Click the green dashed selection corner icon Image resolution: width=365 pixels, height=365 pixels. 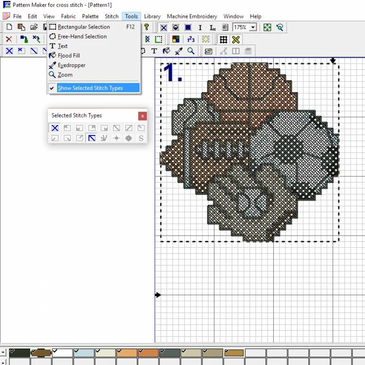159,39
